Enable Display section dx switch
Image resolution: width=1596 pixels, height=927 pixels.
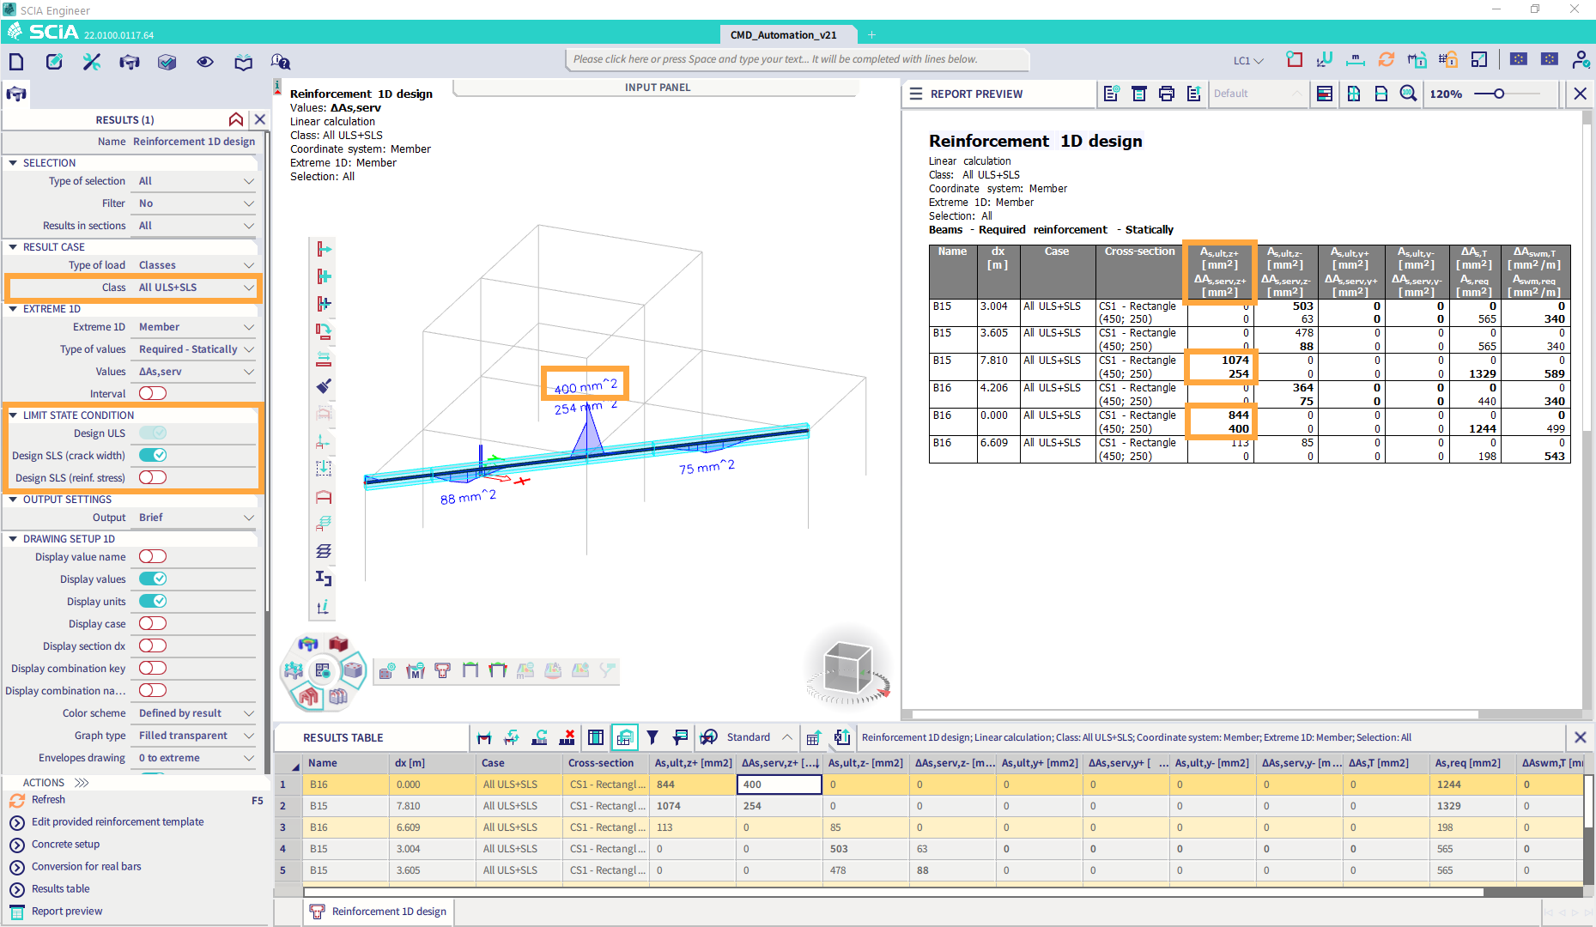[x=153, y=645]
